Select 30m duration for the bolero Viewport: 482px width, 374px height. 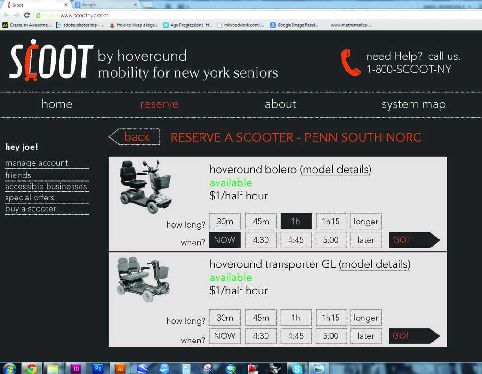point(225,221)
